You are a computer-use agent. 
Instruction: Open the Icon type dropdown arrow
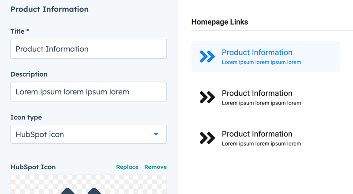pyautogui.click(x=156, y=134)
